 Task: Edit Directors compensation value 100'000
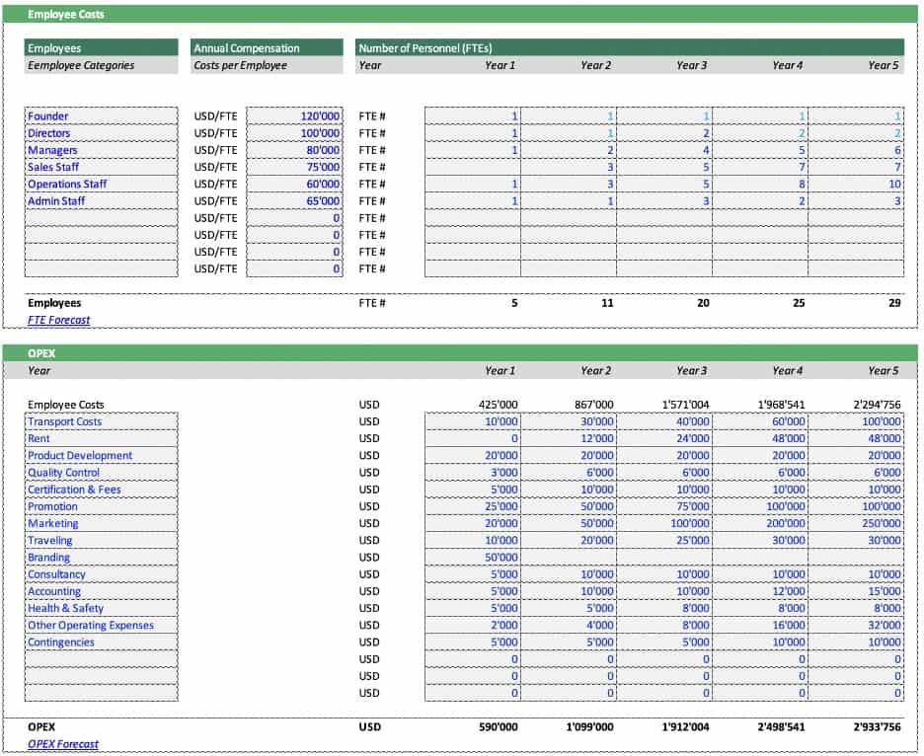(294, 133)
